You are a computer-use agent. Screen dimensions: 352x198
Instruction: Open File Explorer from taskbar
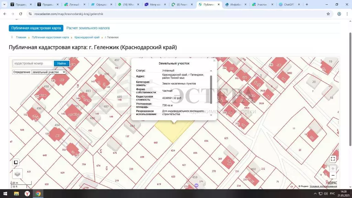(16, 194)
